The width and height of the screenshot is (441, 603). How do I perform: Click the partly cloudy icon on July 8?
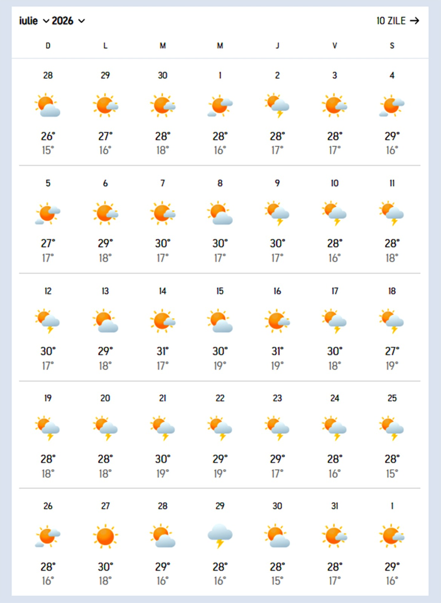click(220, 213)
